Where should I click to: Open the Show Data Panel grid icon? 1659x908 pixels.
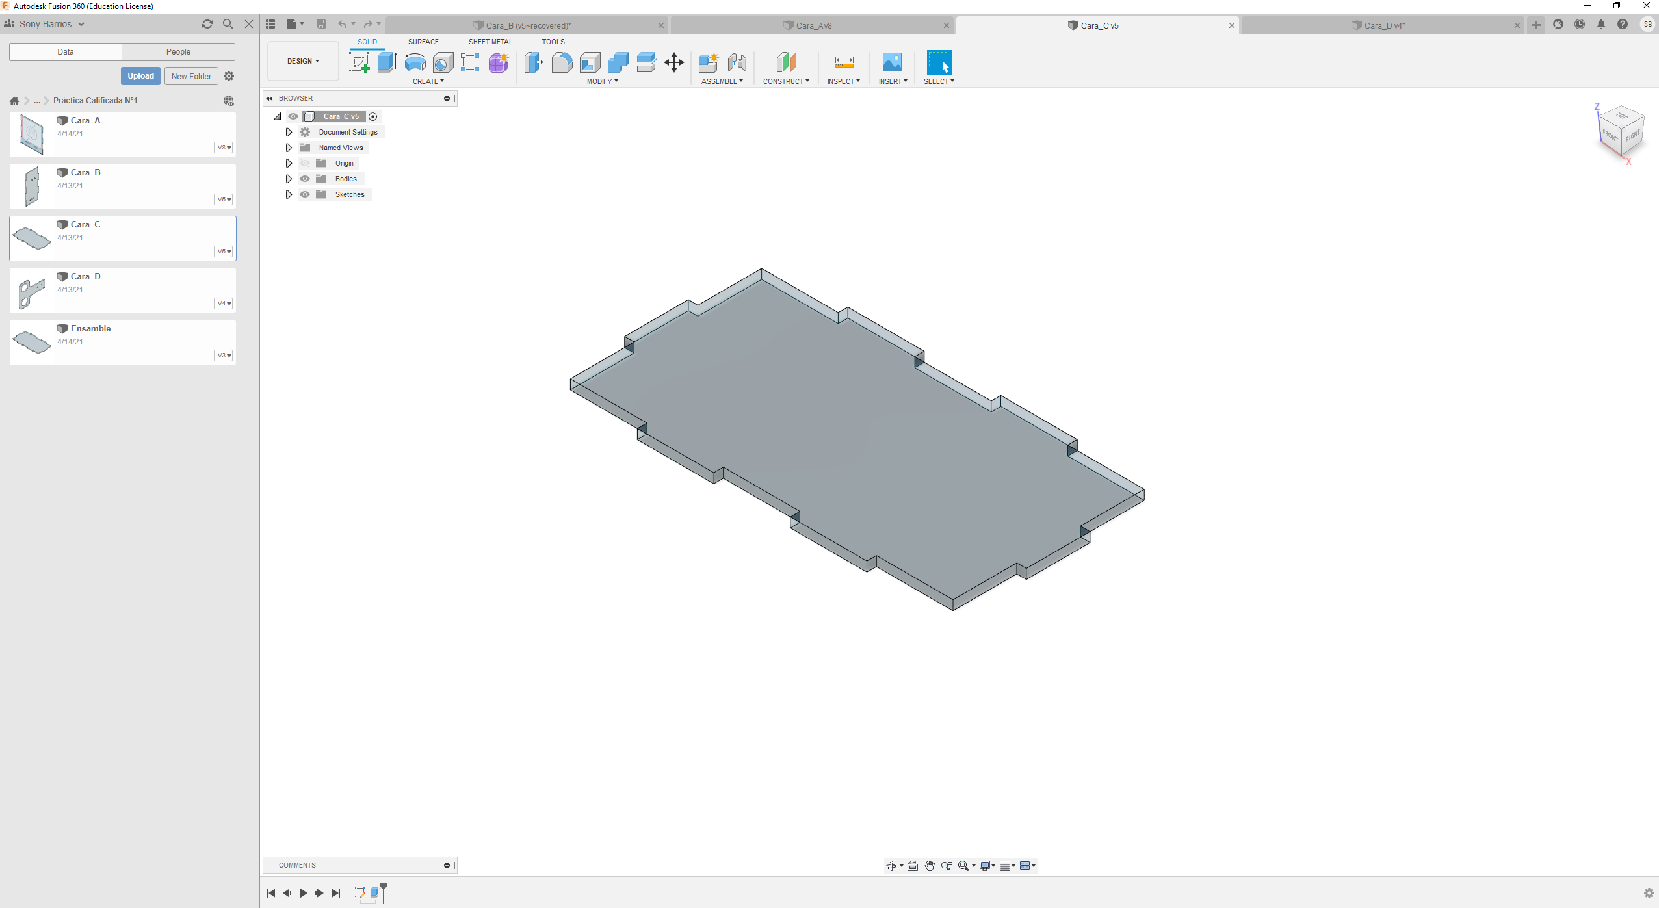270,24
